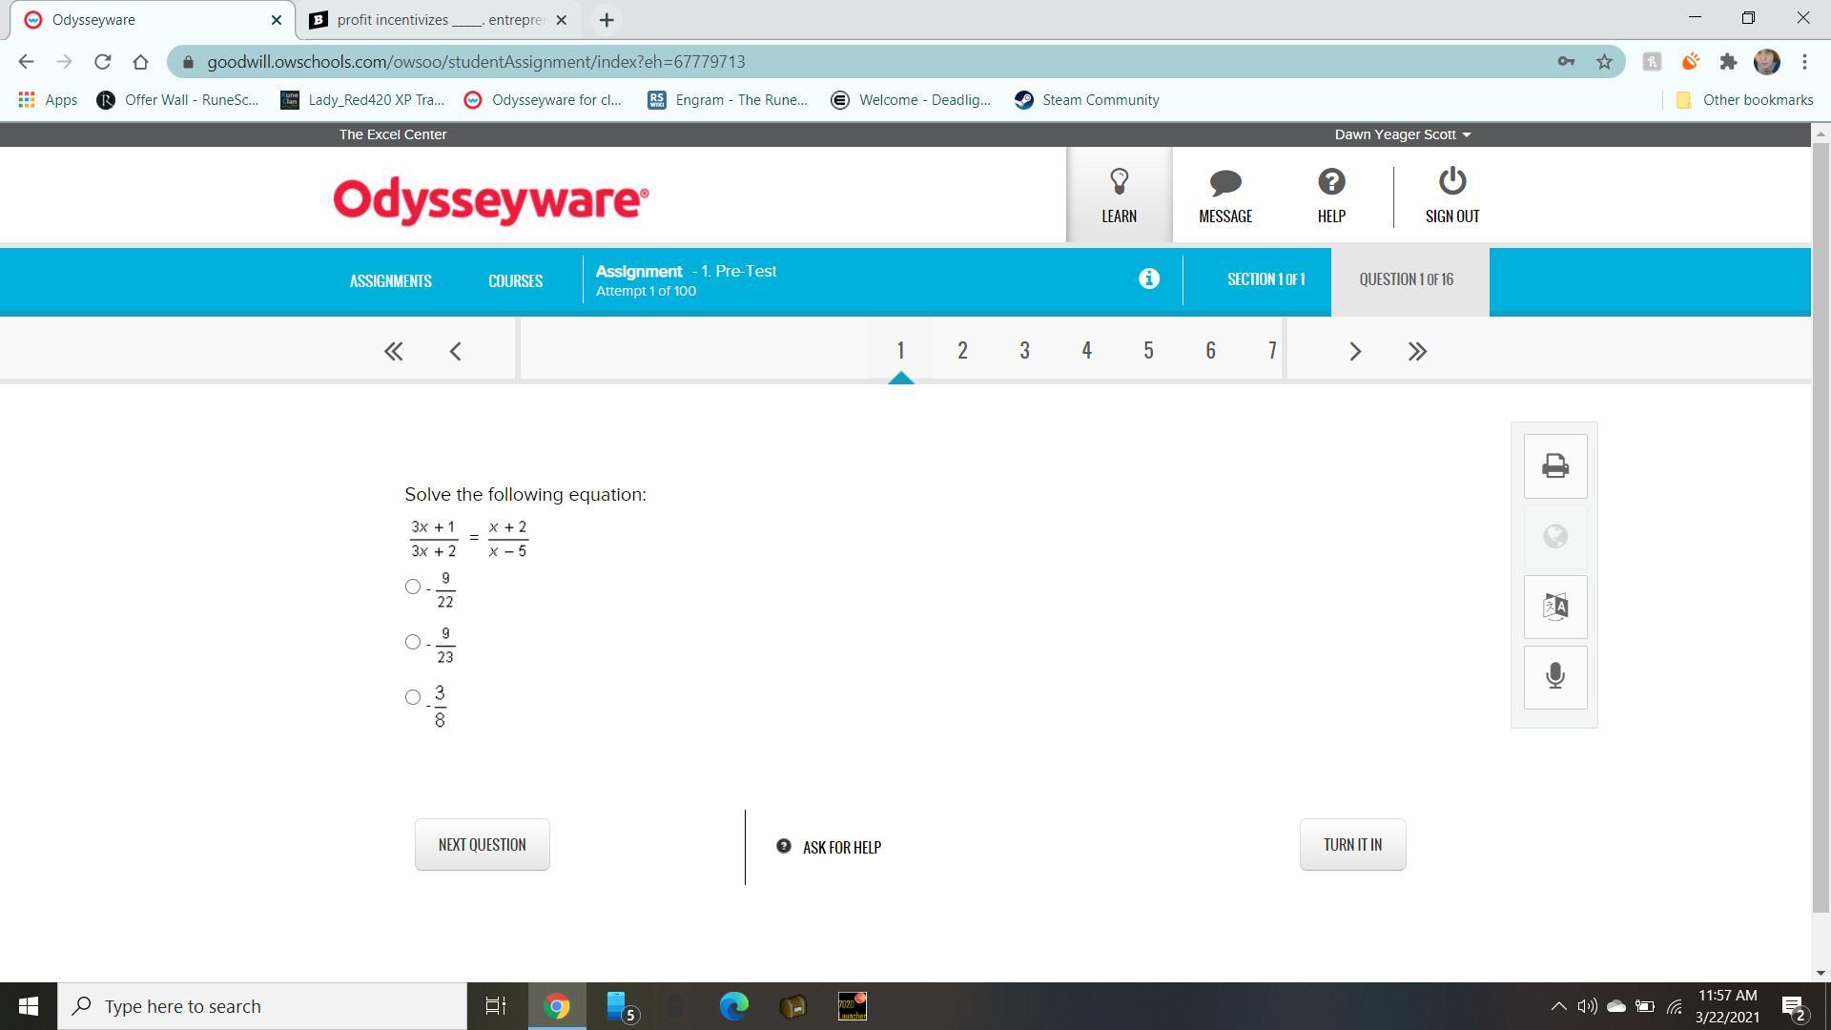Open Microsoft Edge from the taskbar
This screenshot has height=1030, width=1831.
[x=733, y=1006]
